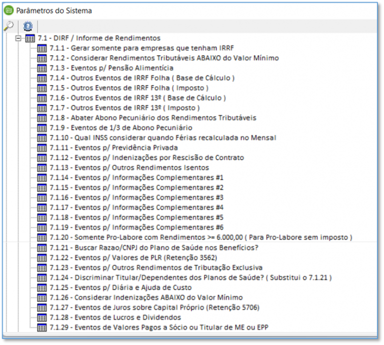This screenshot has height=345, width=384.
Task: Click the blue help info toolbar icon
Action: (27, 26)
